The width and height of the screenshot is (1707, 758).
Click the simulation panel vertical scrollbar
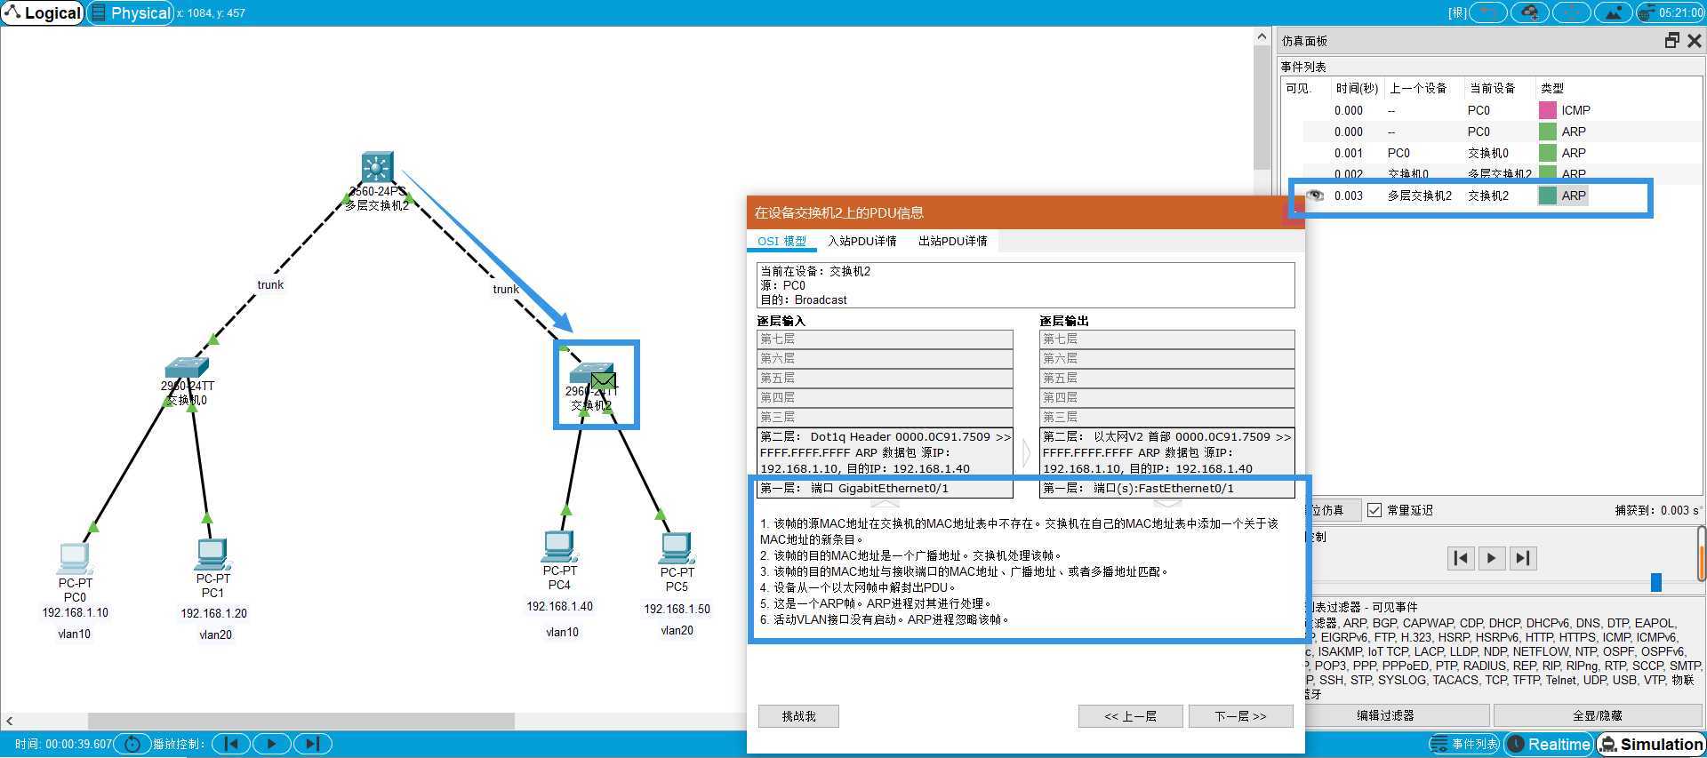1702,553
